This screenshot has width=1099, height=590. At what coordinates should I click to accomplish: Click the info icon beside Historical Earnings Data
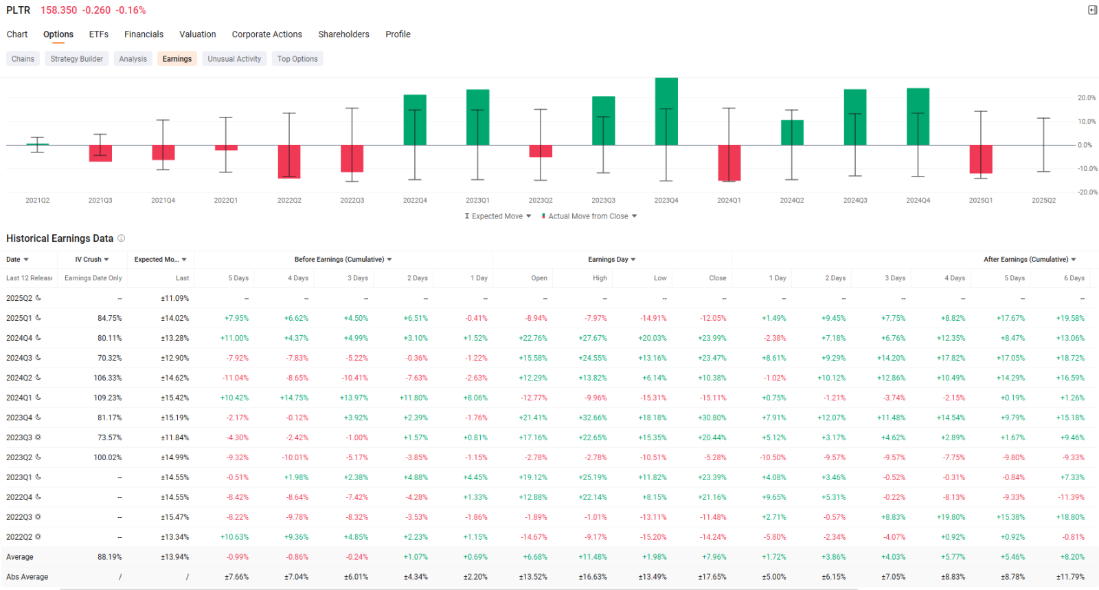click(122, 238)
